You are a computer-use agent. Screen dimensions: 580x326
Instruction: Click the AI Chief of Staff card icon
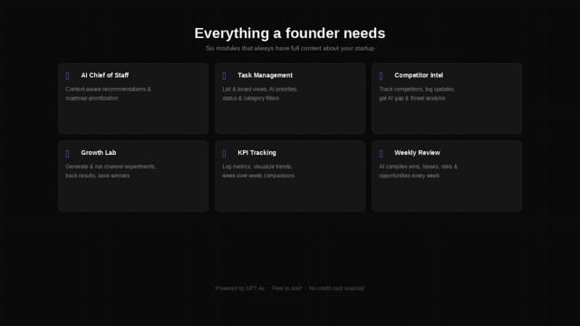click(67, 76)
